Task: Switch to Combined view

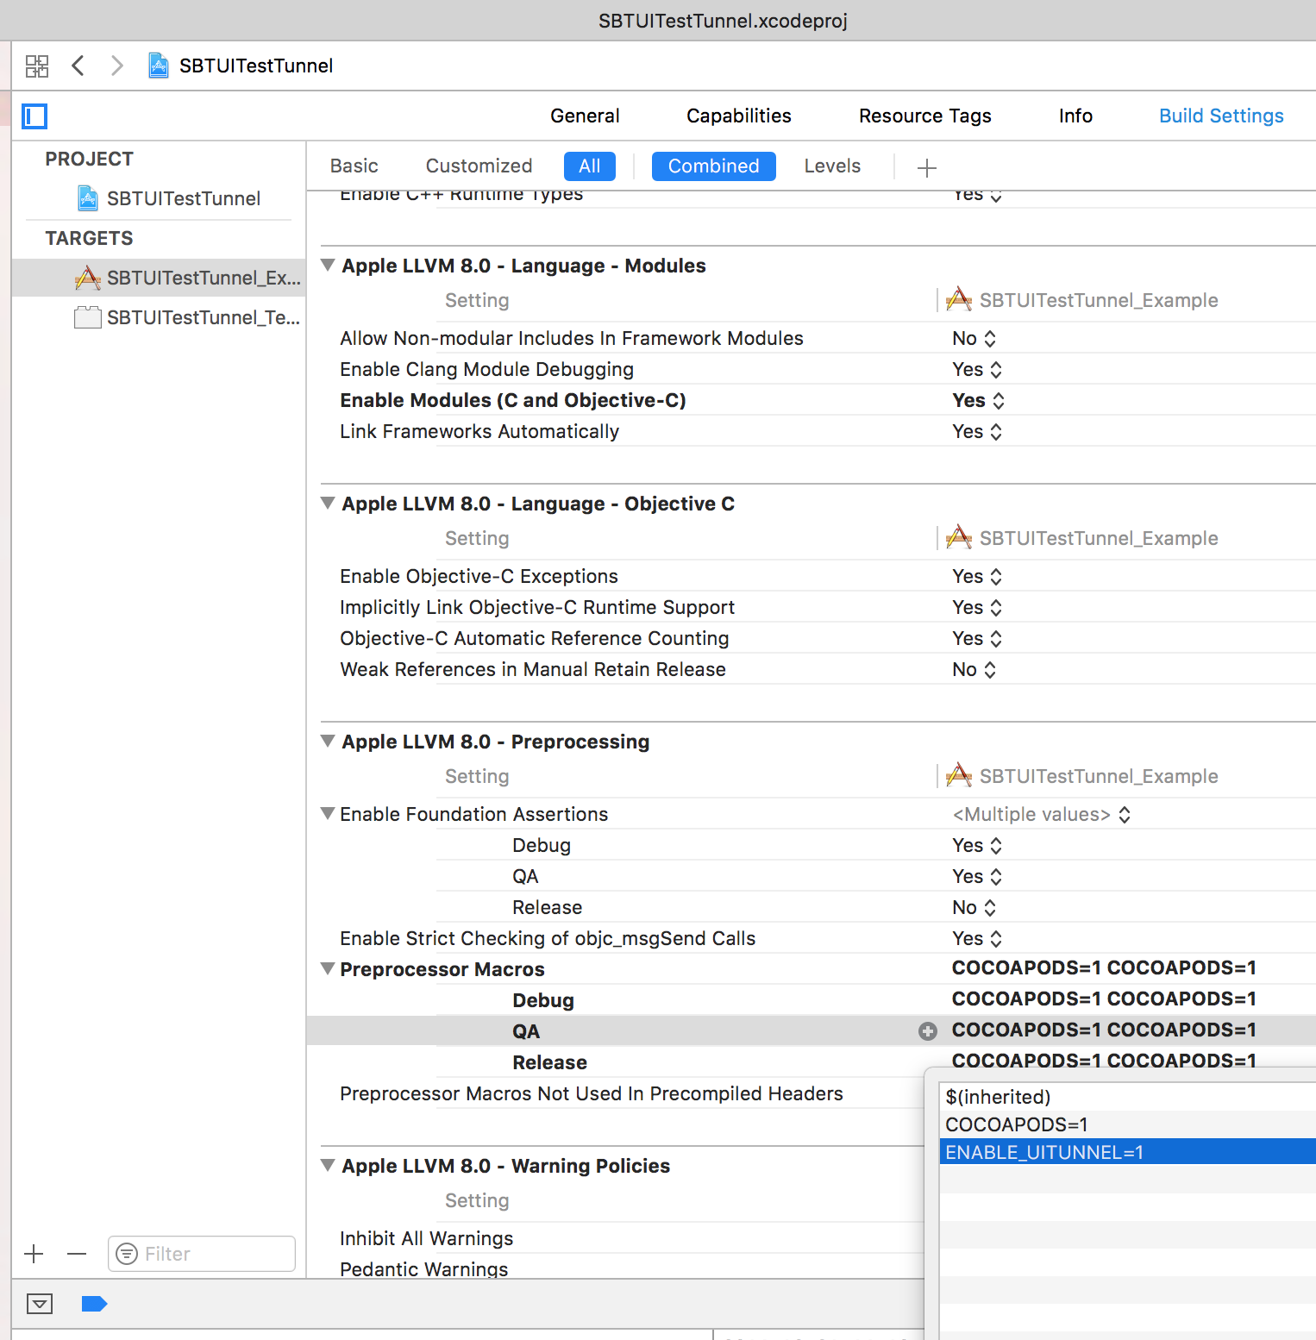Action: point(714,166)
